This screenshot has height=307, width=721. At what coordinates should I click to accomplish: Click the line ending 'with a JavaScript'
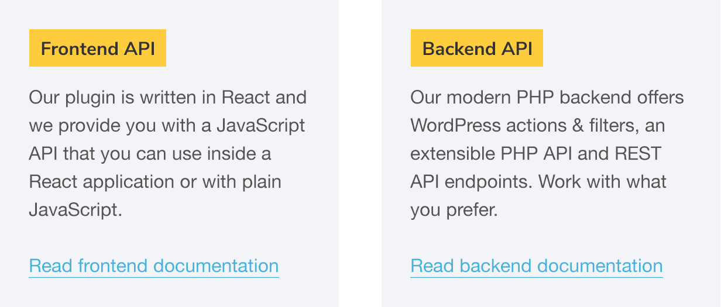[x=167, y=125]
